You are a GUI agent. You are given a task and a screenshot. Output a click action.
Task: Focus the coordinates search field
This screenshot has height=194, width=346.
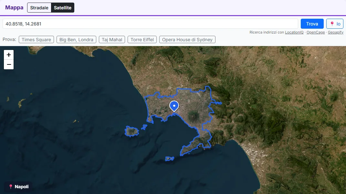tap(150, 24)
